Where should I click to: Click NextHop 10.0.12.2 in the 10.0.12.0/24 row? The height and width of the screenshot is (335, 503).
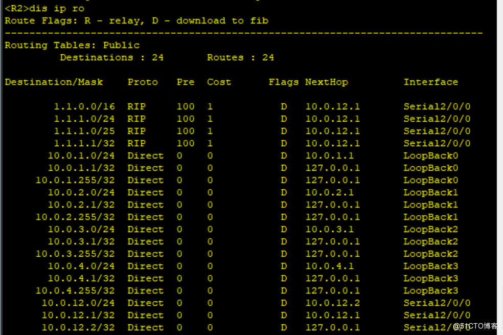[x=332, y=303]
